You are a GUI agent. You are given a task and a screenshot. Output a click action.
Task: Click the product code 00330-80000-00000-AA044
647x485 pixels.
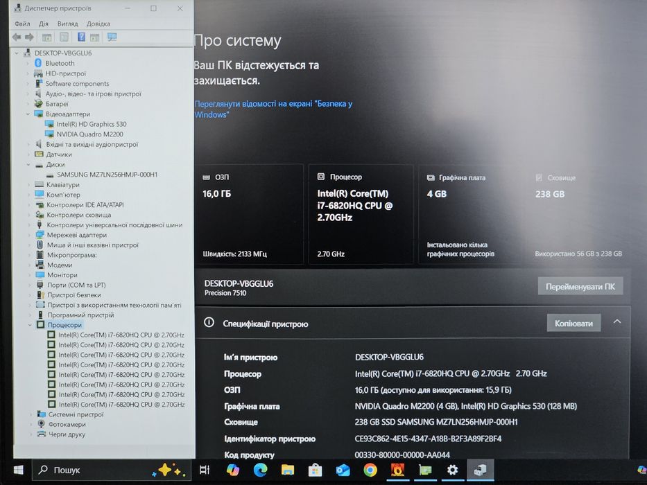402,455
